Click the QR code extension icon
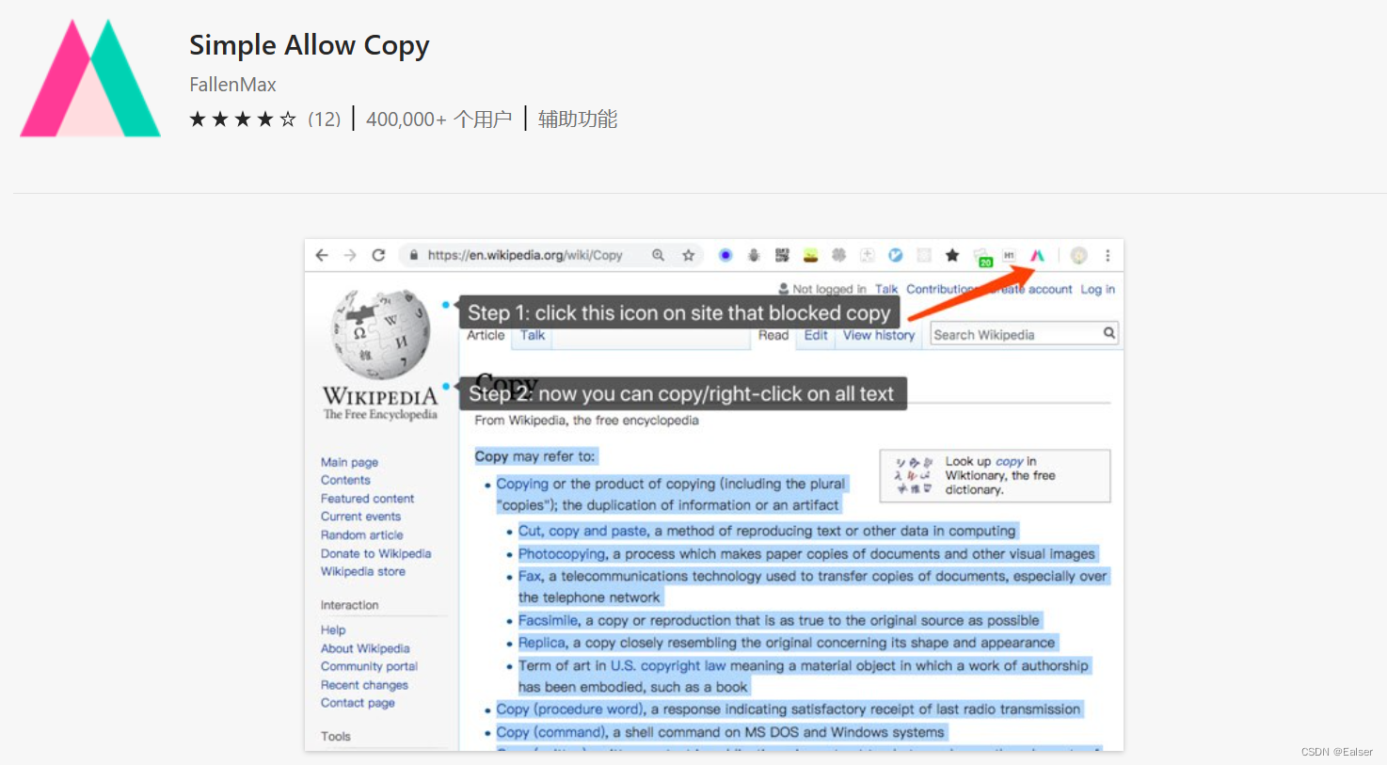The image size is (1387, 765). coord(782,255)
